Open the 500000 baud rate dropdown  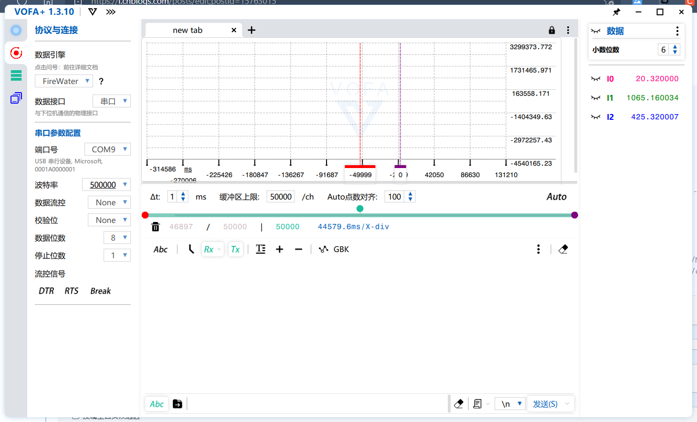coord(106,185)
